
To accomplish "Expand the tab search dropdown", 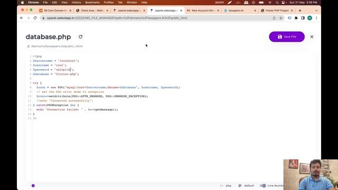I will tap(316, 11).
